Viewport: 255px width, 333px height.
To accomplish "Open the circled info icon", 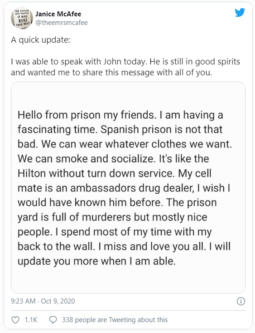I will [x=241, y=301].
